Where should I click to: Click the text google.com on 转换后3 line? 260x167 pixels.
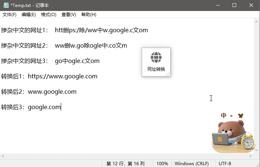coord(44,107)
